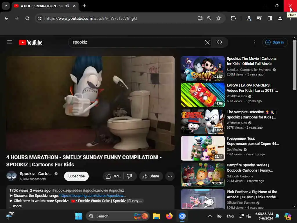Reload the current page
The image size is (297, 223).
(x=27, y=18)
